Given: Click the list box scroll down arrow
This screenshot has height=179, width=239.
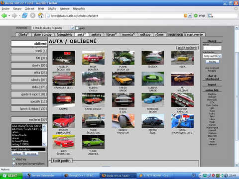Looking at the screenshot, I should click(x=44, y=144).
